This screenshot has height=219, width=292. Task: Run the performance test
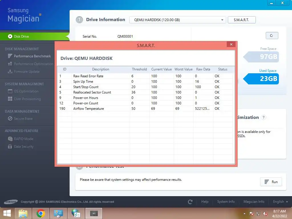271,182
